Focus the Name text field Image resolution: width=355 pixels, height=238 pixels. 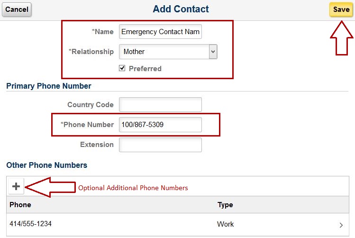click(160, 32)
